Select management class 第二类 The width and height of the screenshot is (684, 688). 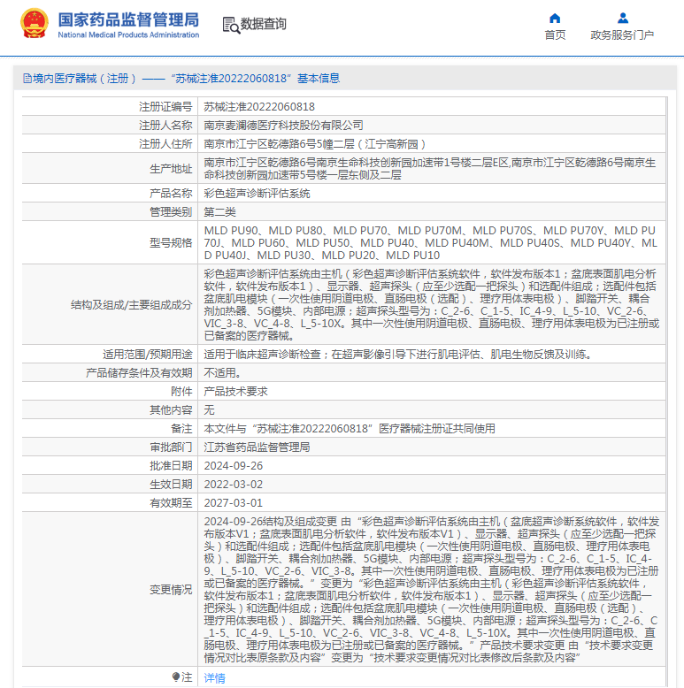click(219, 212)
